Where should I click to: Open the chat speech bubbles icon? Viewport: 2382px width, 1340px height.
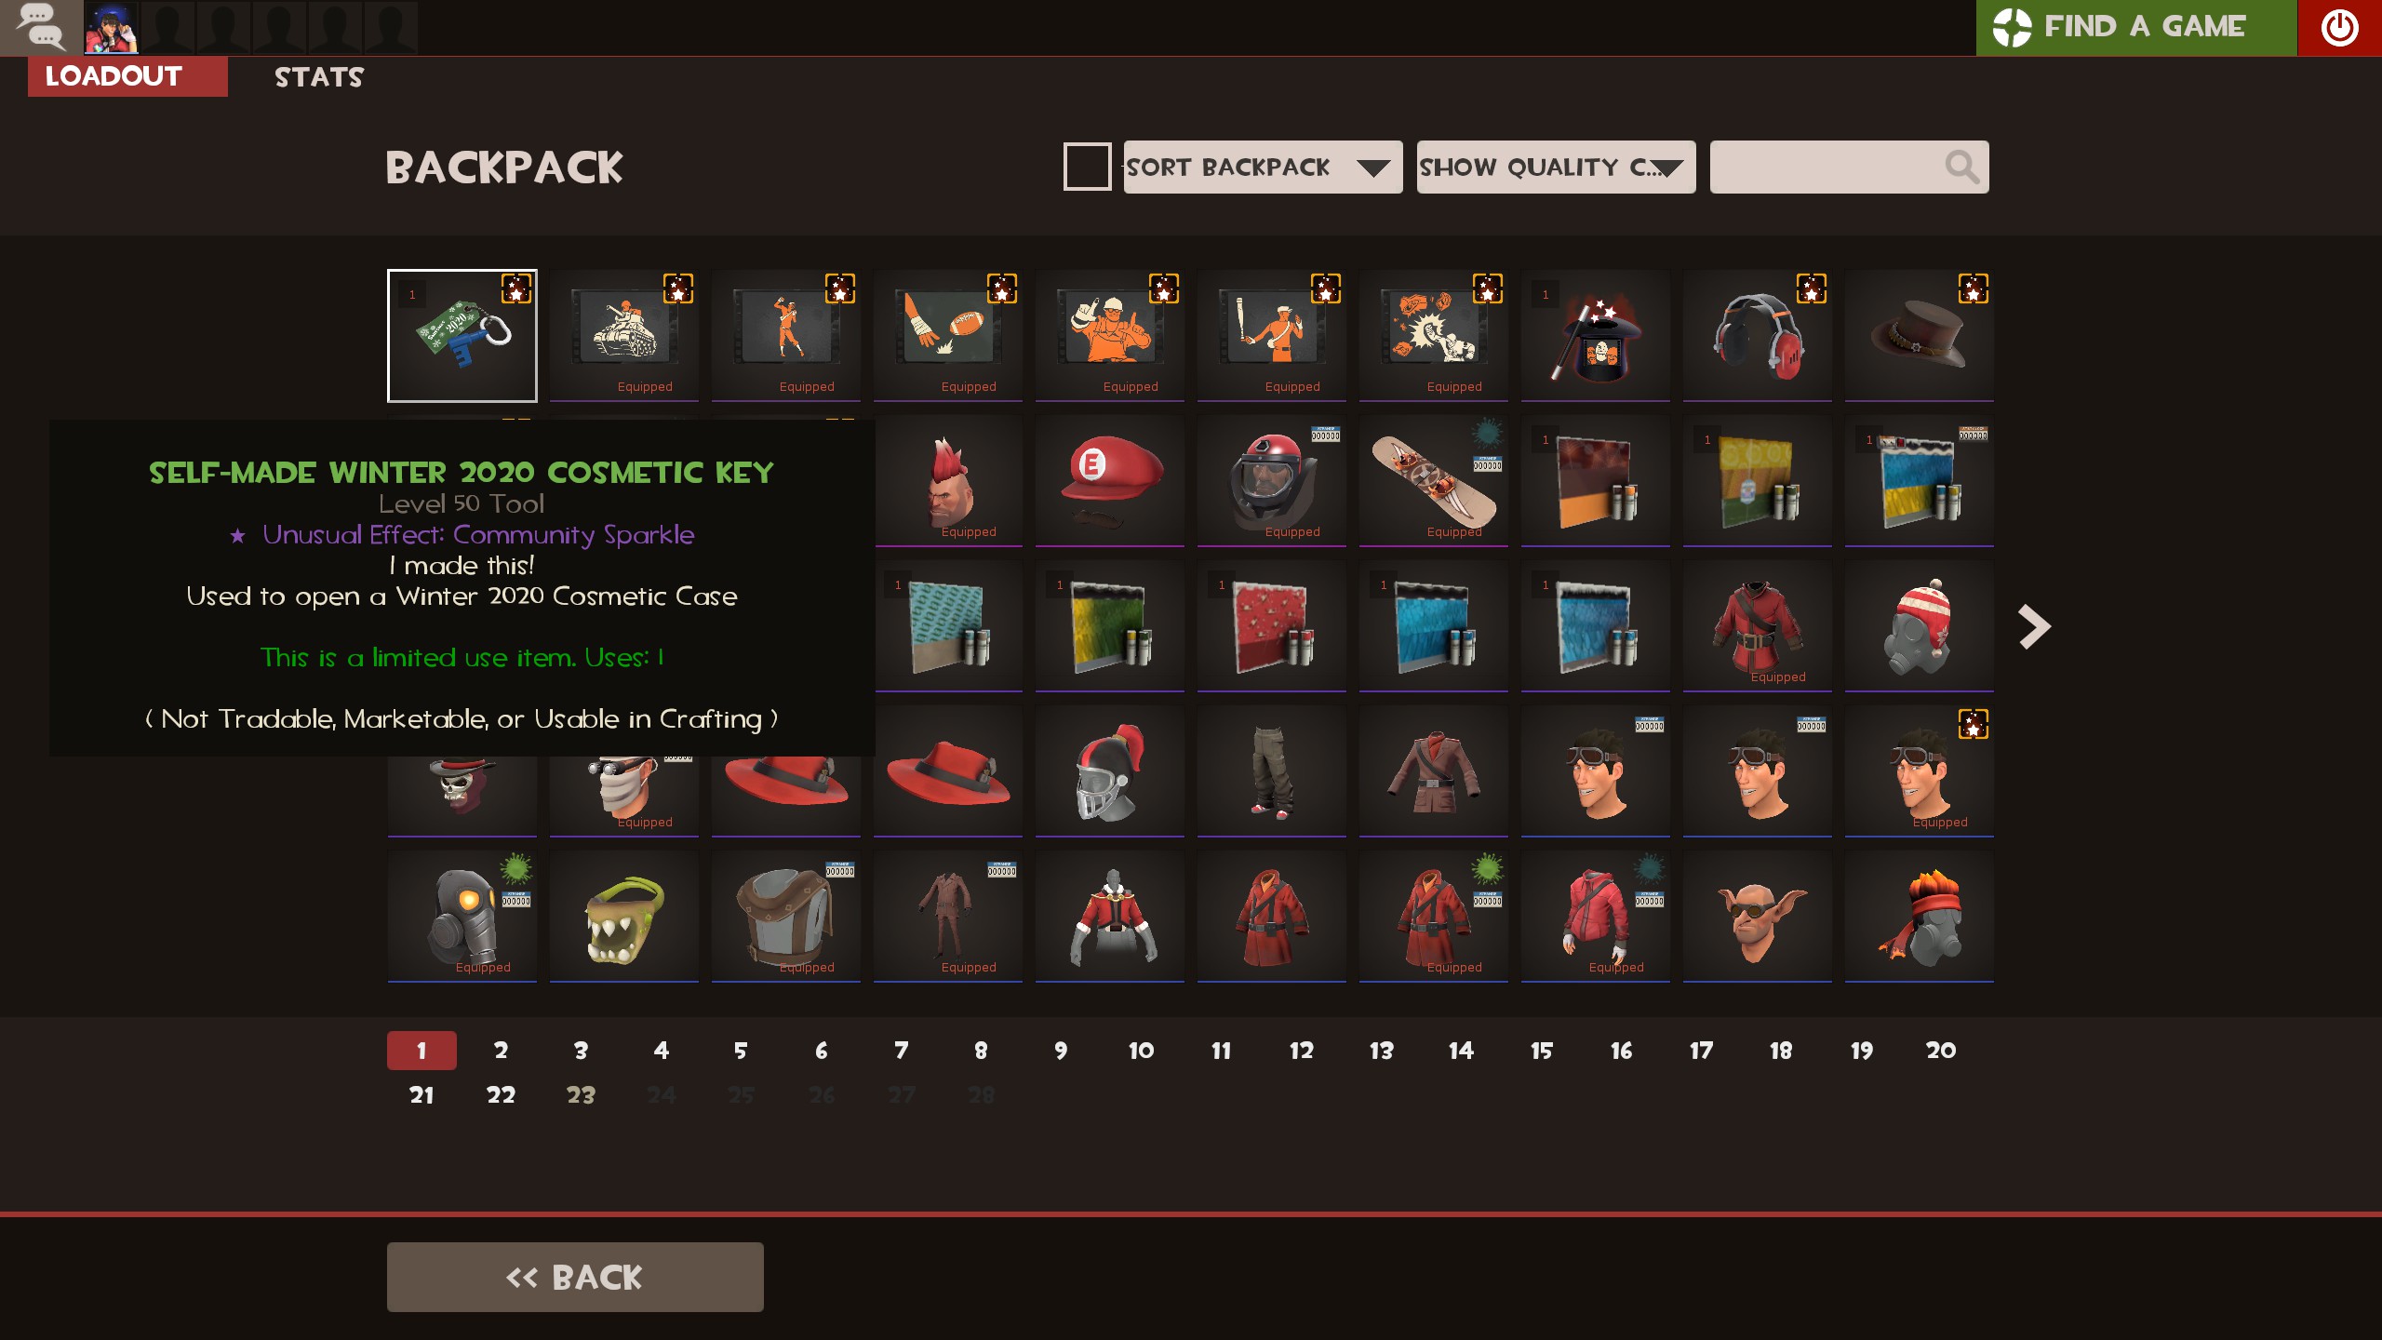[x=41, y=27]
